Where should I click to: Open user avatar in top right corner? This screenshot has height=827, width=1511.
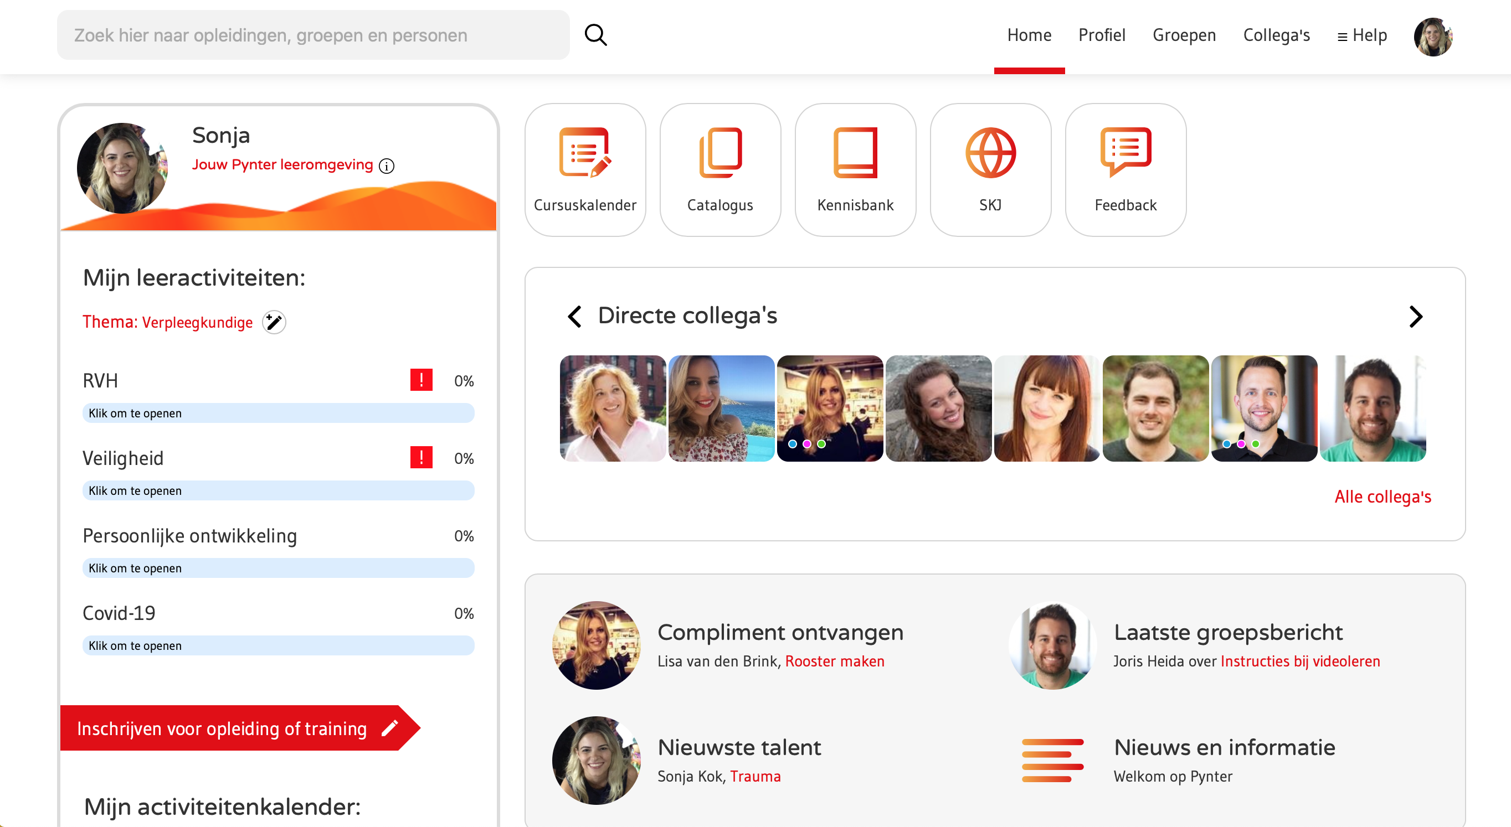(1433, 37)
